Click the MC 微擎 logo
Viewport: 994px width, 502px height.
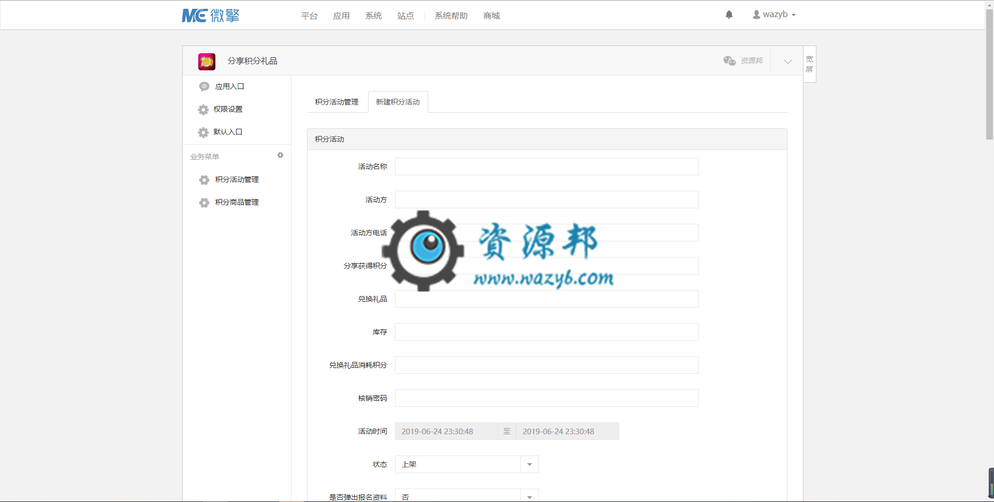coord(211,16)
